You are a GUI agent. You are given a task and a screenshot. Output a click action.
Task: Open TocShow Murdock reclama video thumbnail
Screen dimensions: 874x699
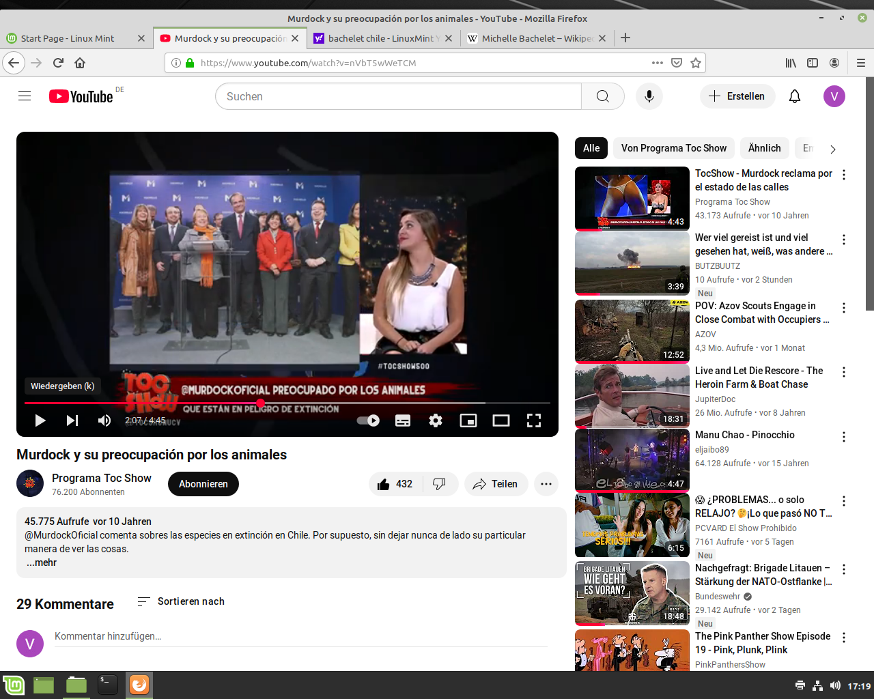click(632, 199)
